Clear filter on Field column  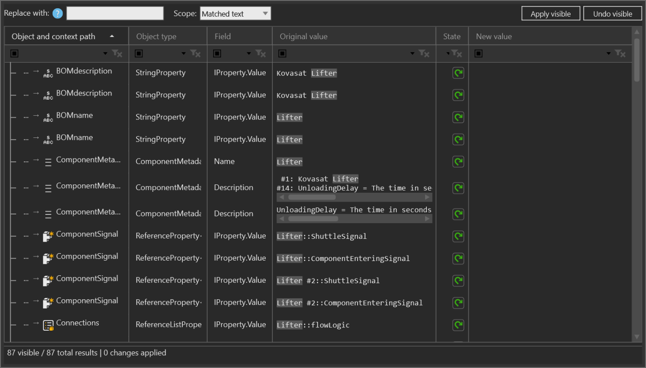tap(261, 53)
